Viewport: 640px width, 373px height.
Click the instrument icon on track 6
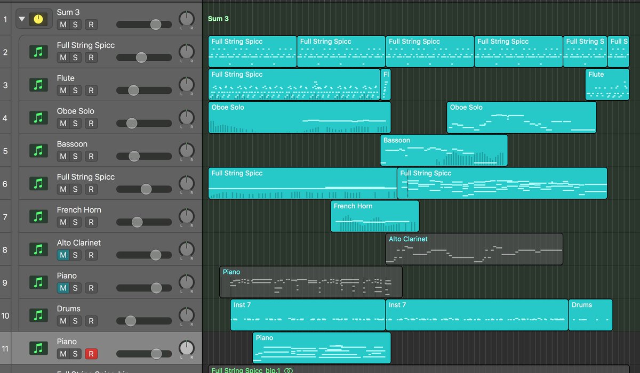(38, 184)
